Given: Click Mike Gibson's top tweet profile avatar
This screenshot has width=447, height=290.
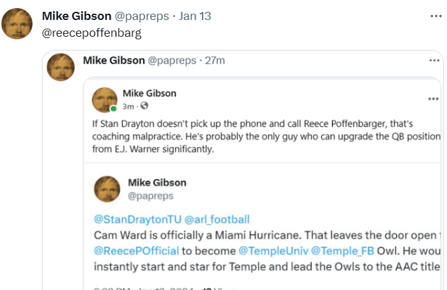Looking at the screenshot, I should pos(17,24).
